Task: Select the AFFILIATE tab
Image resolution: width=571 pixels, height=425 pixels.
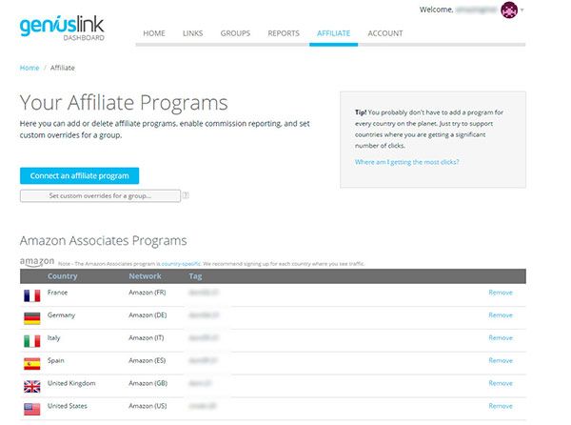Action: click(334, 33)
